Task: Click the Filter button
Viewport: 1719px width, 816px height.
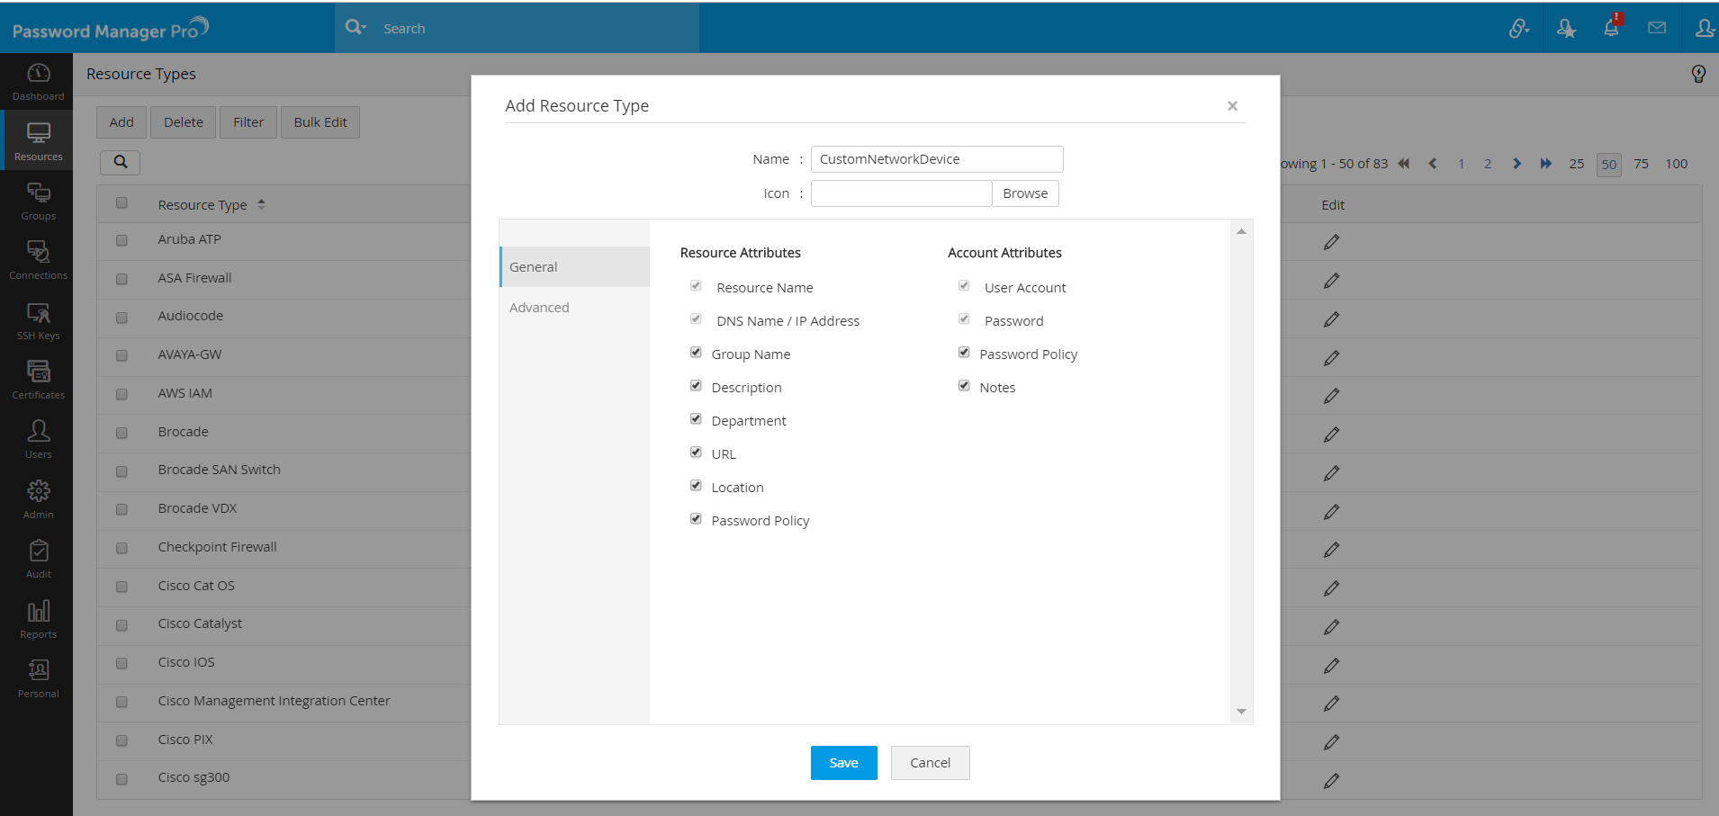Action: coord(248,122)
